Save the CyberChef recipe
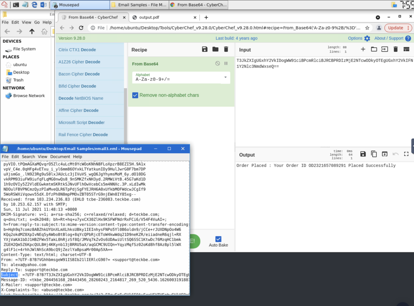 tap(205, 49)
